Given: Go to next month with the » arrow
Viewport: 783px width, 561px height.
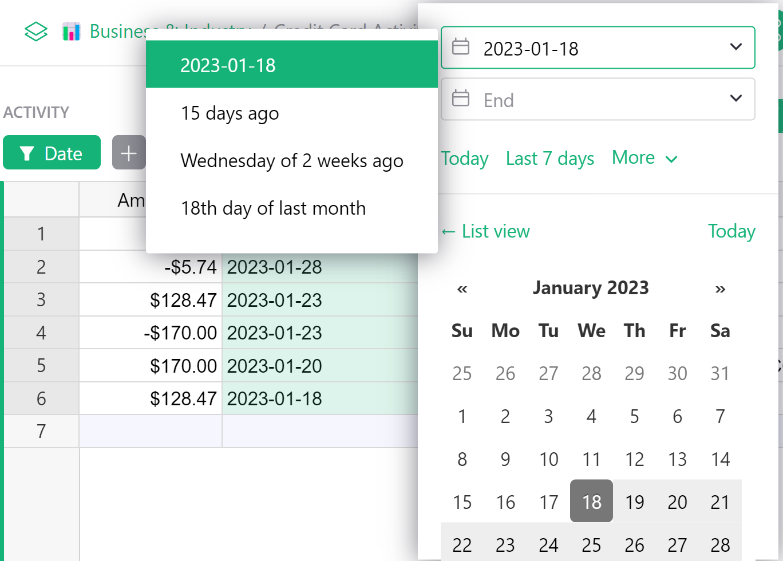Looking at the screenshot, I should pyautogui.click(x=719, y=289).
